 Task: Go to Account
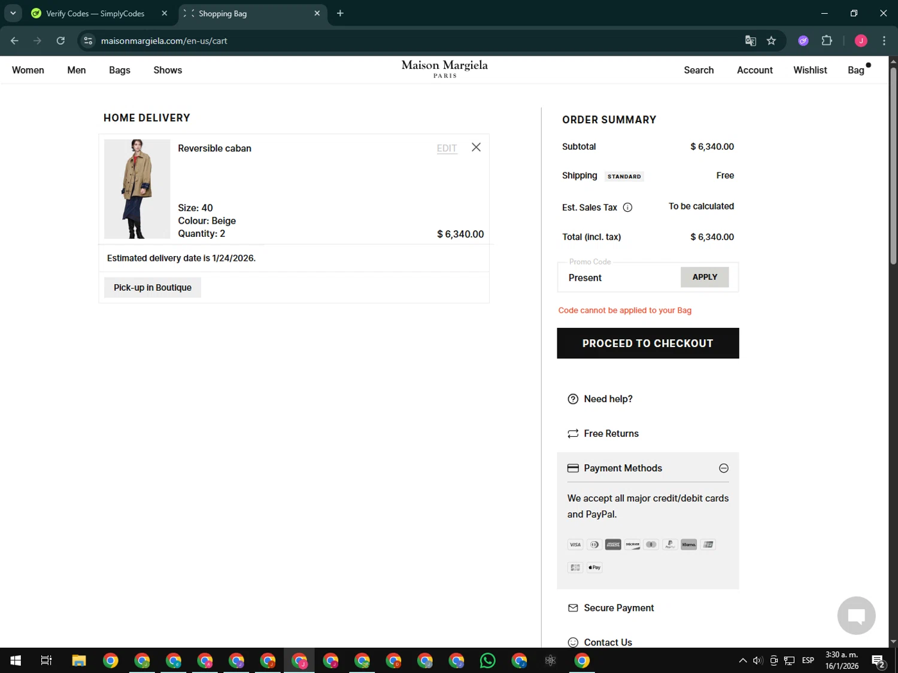(754, 70)
